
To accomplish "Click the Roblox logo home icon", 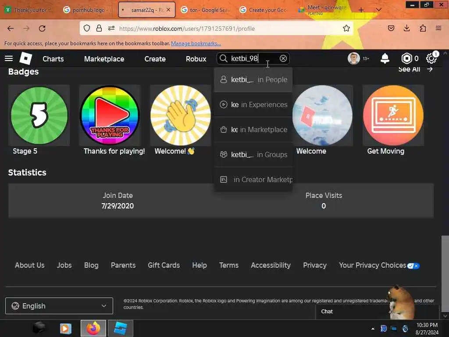I will (26, 58).
